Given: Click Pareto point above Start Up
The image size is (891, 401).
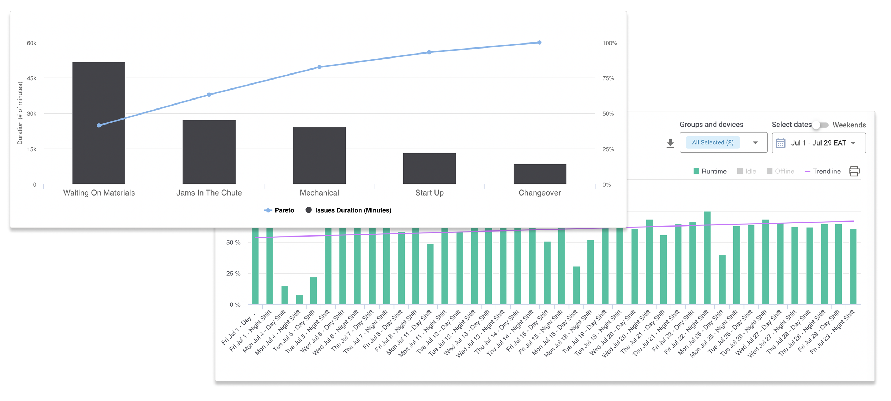Looking at the screenshot, I should (429, 52).
